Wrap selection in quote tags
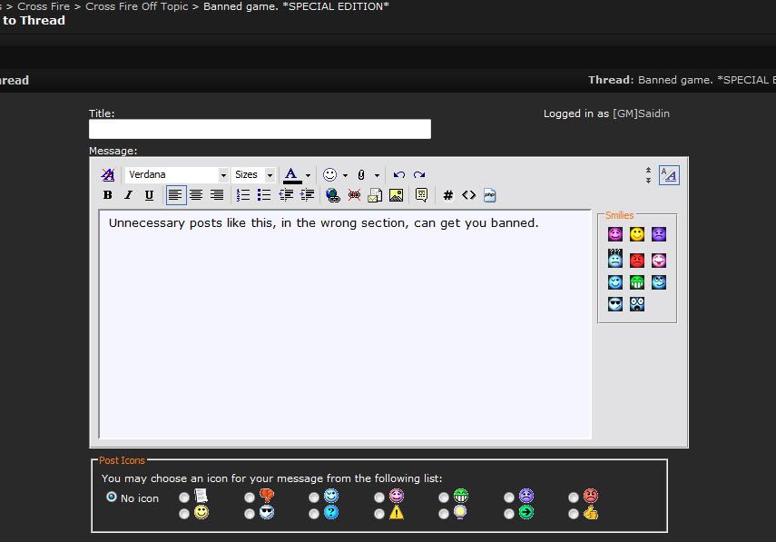 pos(421,195)
